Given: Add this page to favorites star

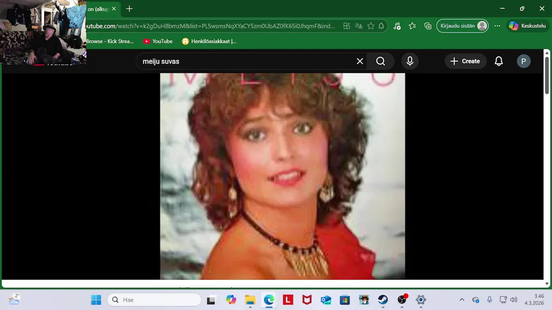Looking at the screenshot, I should pos(371,26).
